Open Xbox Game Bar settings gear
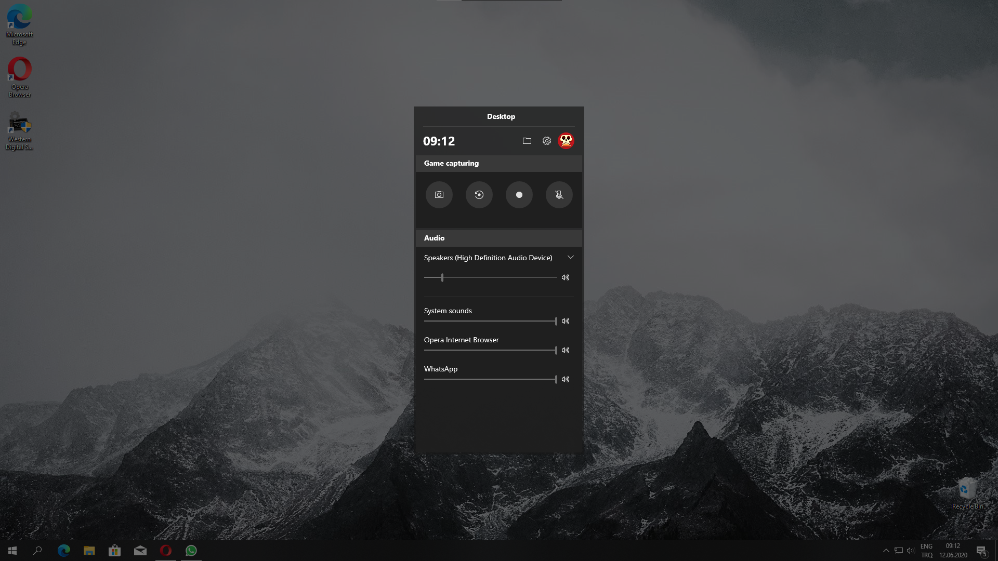The width and height of the screenshot is (998, 561). coord(546,140)
